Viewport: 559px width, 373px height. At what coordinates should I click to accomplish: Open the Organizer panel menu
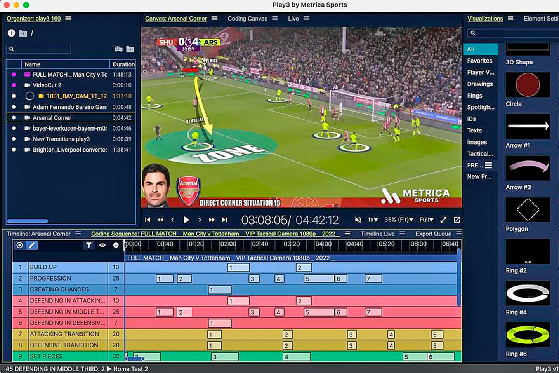point(68,18)
